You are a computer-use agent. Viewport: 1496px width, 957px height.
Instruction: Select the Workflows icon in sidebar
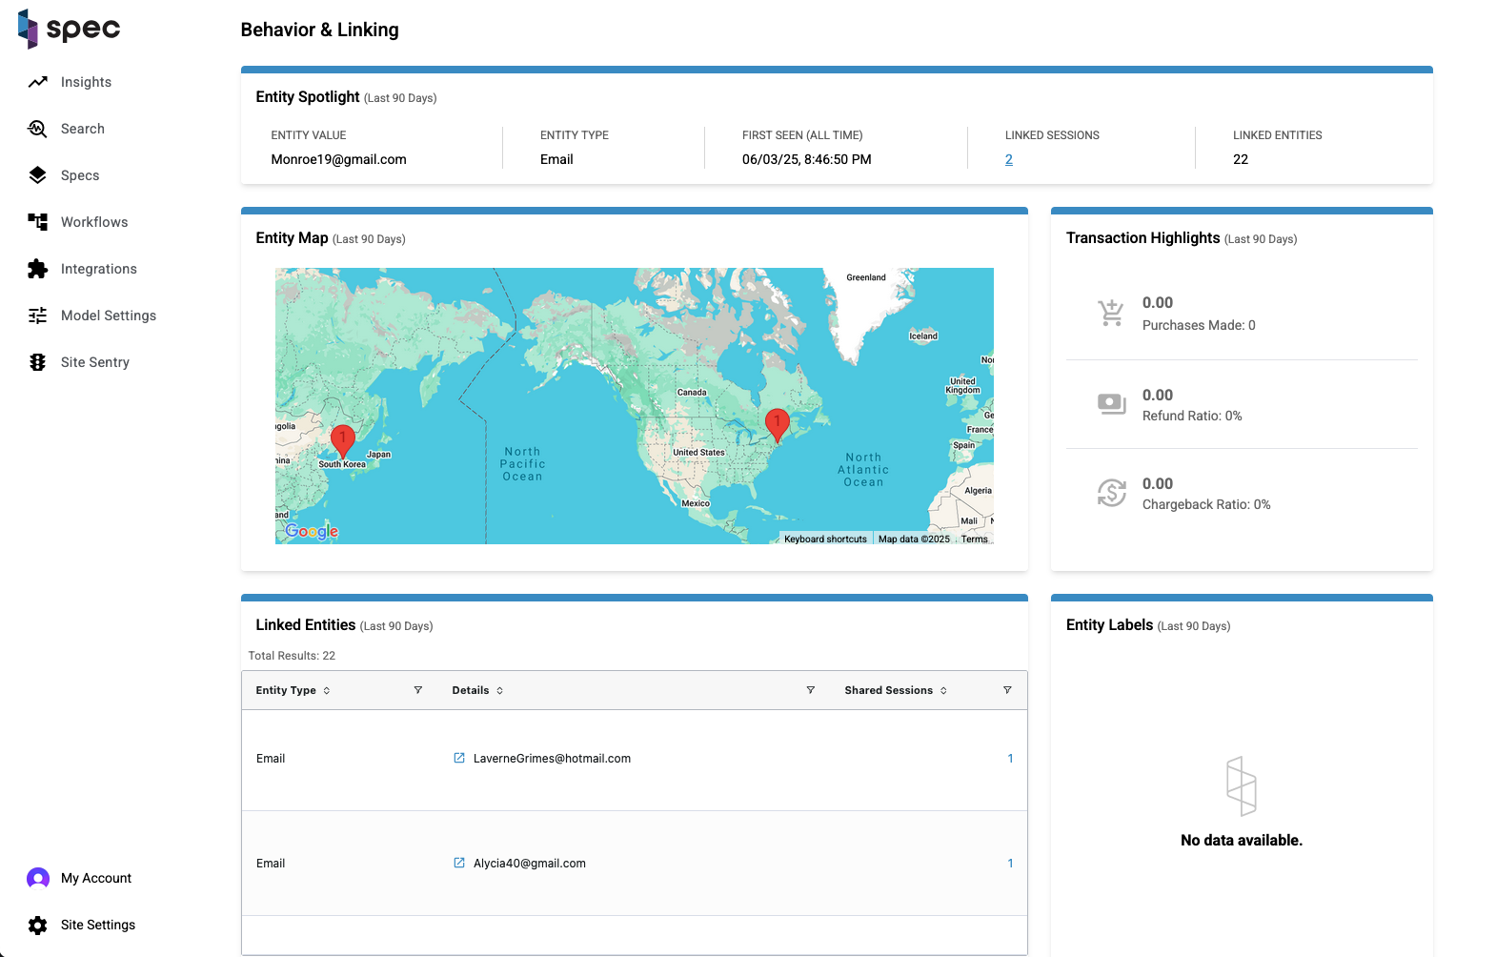click(38, 222)
